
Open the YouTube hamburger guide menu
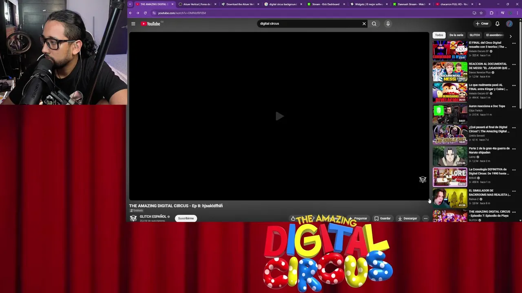[133, 24]
